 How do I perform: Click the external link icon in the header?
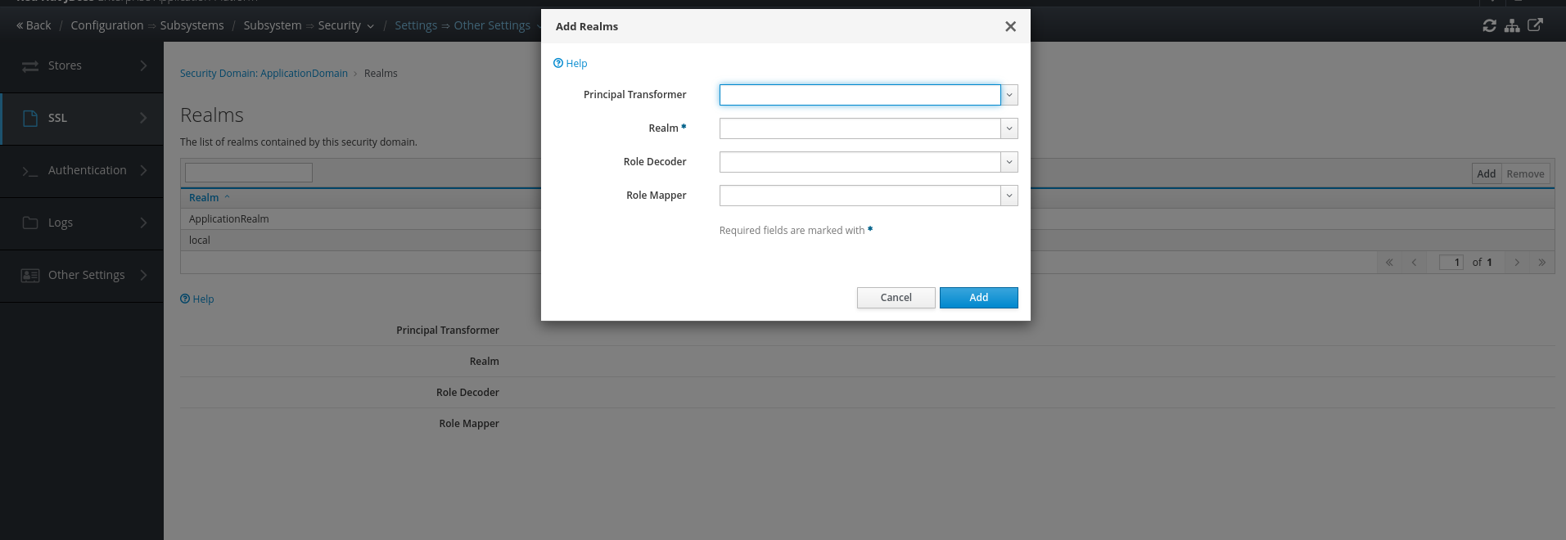pyautogui.click(x=1535, y=25)
